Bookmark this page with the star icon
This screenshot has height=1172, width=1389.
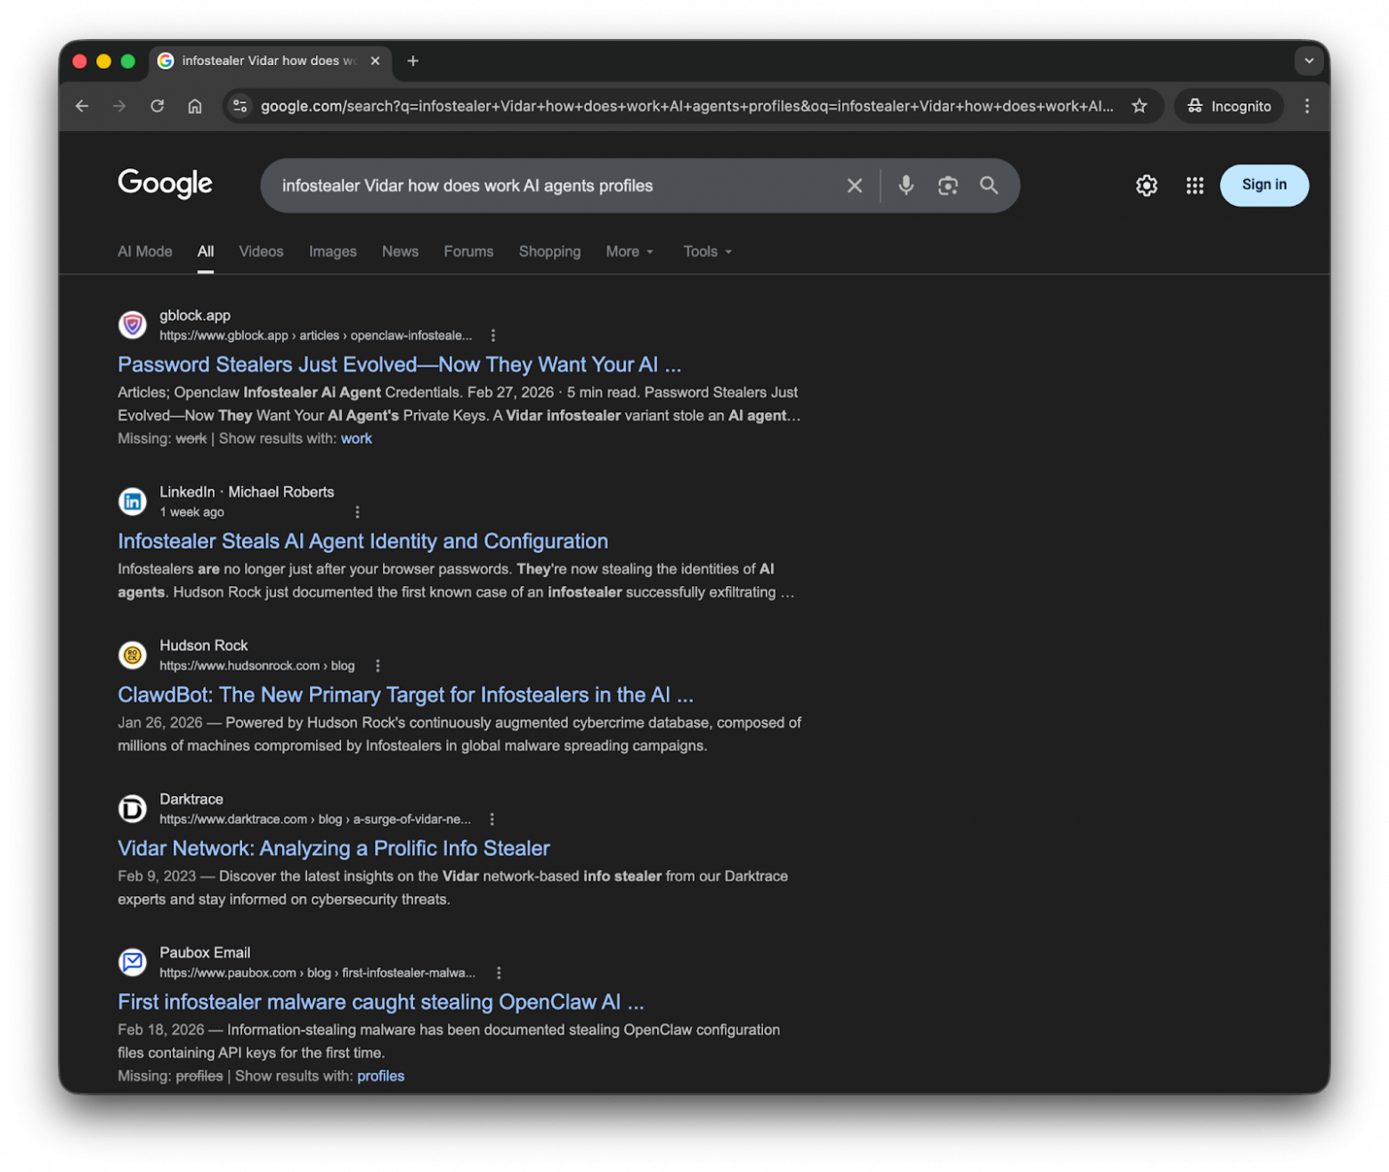[1140, 106]
